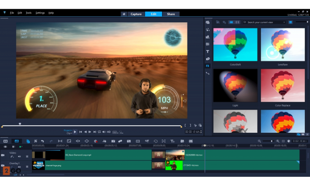The height and width of the screenshot is (186, 310).
Task: Mute the Video track audio
Action: pos(19,157)
